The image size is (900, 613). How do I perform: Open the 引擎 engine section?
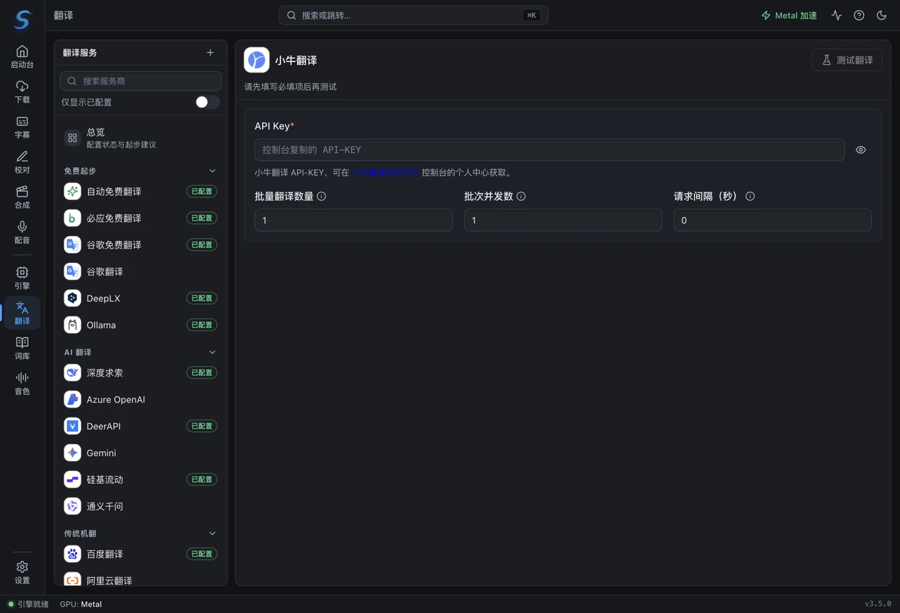[22, 277]
